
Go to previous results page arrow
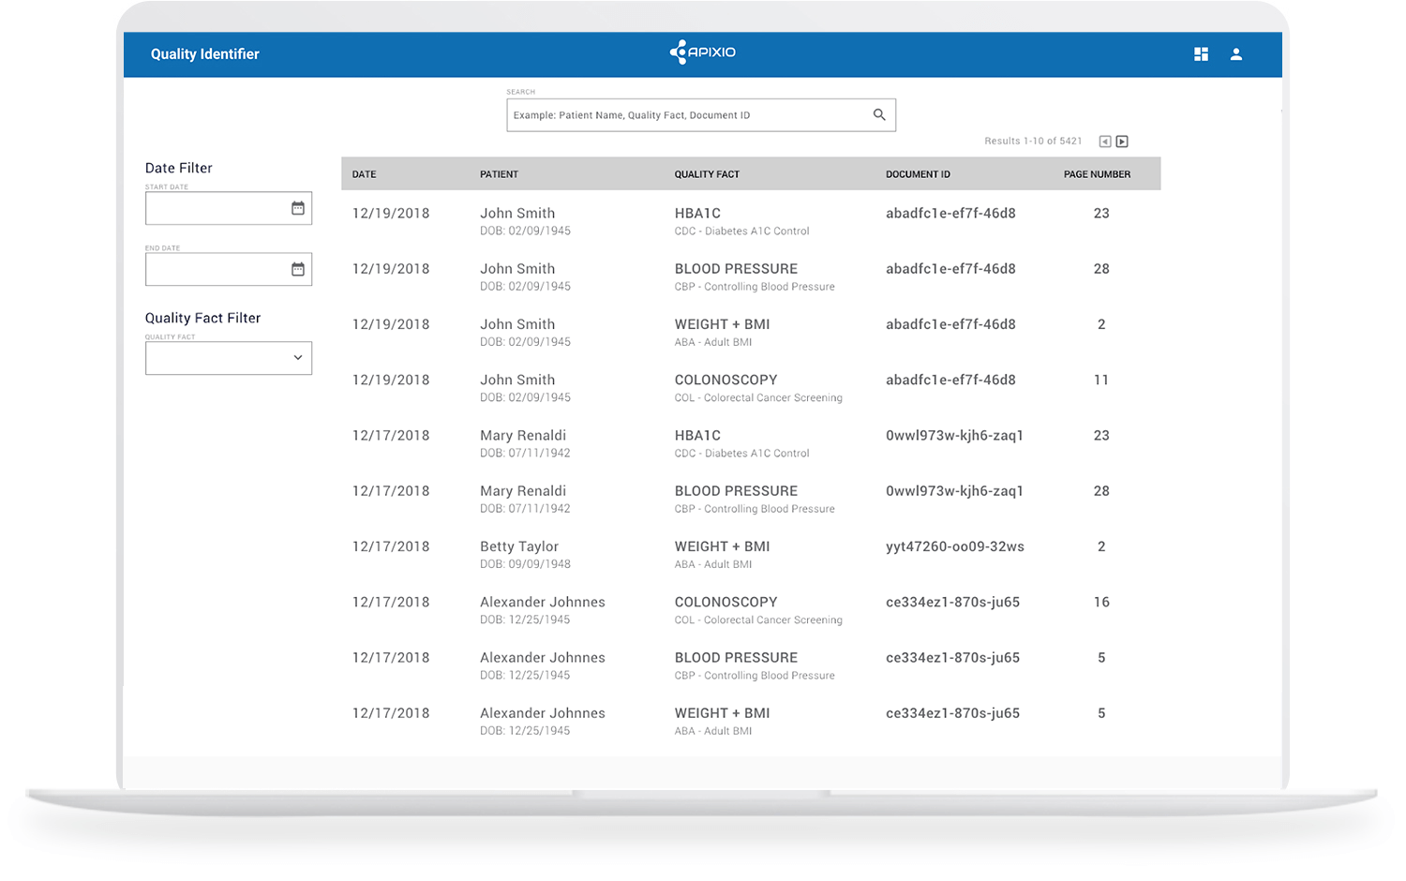coord(1105,142)
